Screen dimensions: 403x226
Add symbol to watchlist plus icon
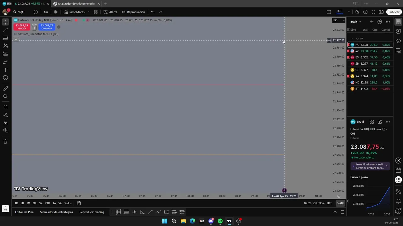pos(372,22)
